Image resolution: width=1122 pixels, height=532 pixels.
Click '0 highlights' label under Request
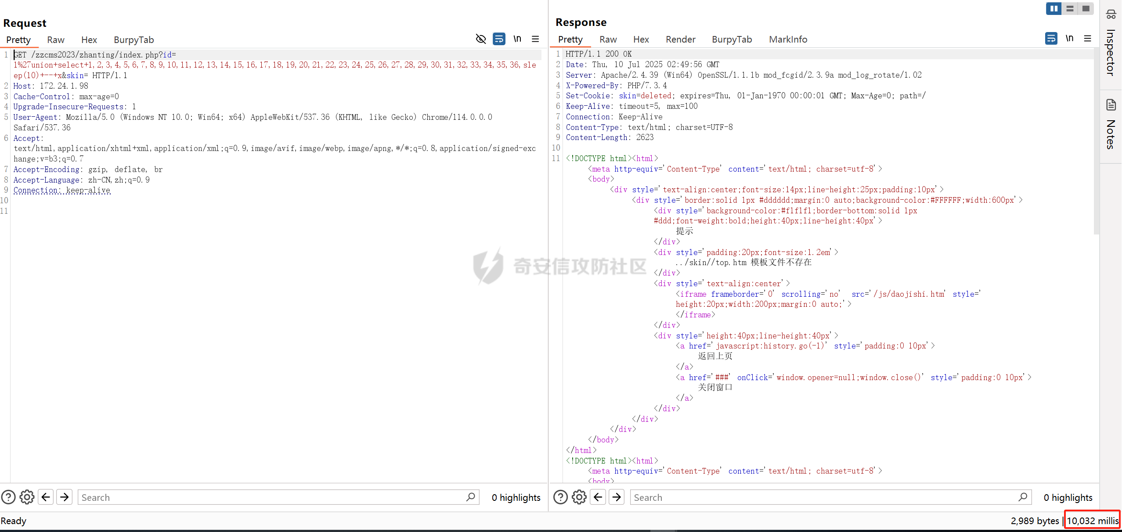coord(516,497)
